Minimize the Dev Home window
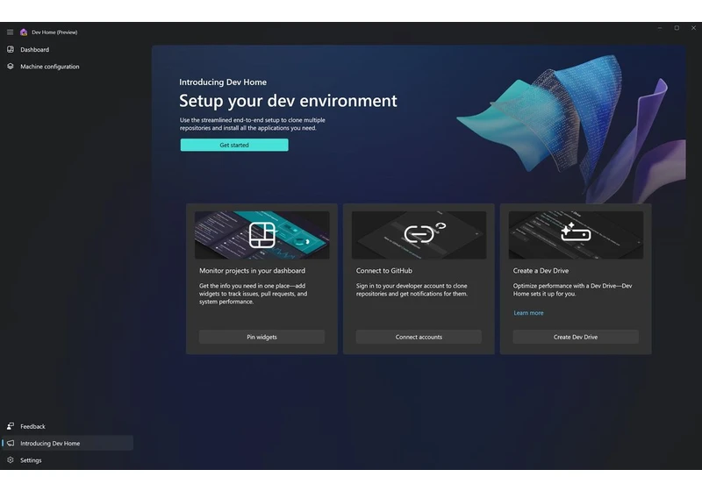The height and width of the screenshot is (491, 702). click(660, 28)
